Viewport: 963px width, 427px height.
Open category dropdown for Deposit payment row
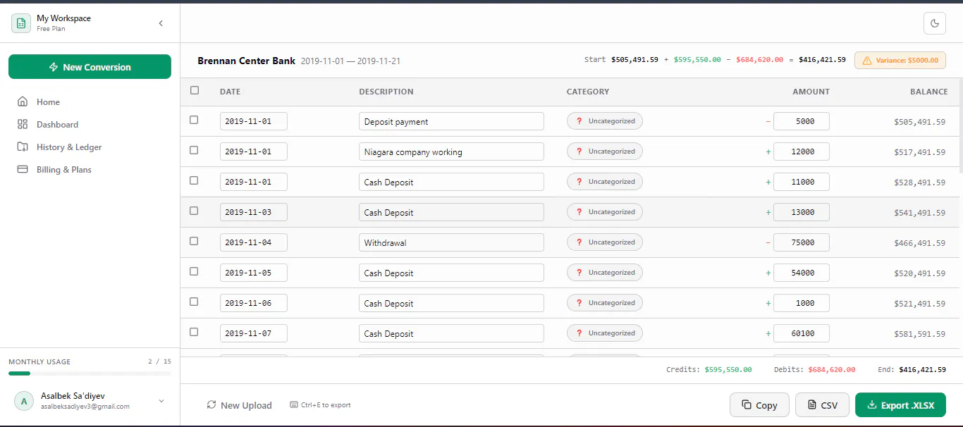click(x=605, y=121)
